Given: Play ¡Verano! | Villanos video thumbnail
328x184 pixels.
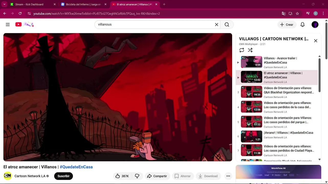Looking at the screenshot, I should point(252,136).
